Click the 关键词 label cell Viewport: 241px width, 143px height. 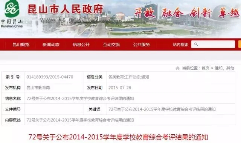[x=95, y=109]
